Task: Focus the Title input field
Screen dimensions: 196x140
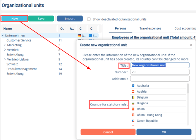Action: 160,65
